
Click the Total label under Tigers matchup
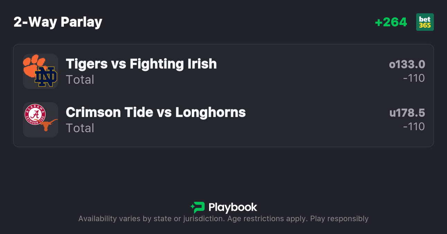(80, 80)
